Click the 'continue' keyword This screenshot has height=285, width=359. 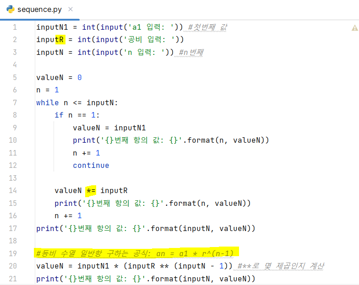pyautogui.click(x=91, y=166)
